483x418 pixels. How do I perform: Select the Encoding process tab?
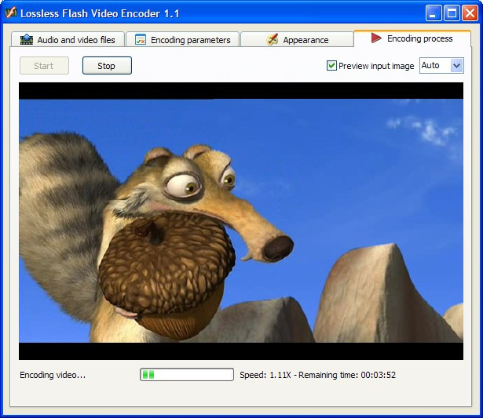[412, 38]
